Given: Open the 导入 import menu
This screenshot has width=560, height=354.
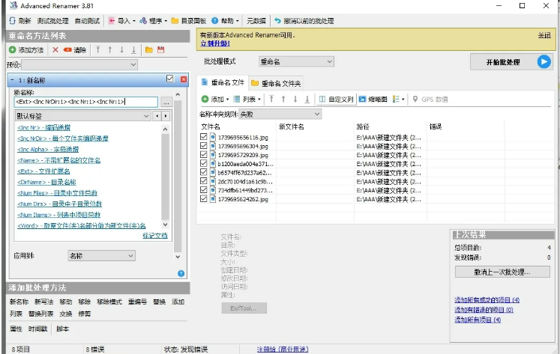Looking at the screenshot, I should pos(121,21).
